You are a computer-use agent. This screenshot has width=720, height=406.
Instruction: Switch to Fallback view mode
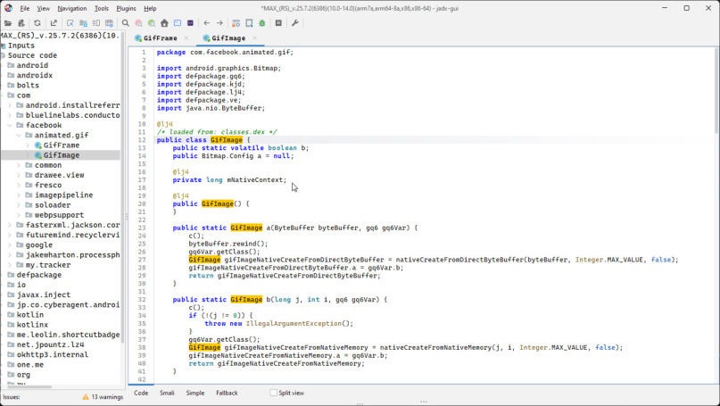click(x=227, y=393)
